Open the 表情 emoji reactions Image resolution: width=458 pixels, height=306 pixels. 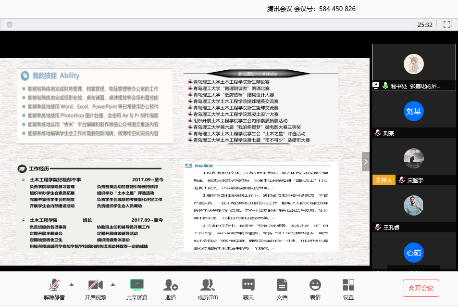(x=315, y=285)
